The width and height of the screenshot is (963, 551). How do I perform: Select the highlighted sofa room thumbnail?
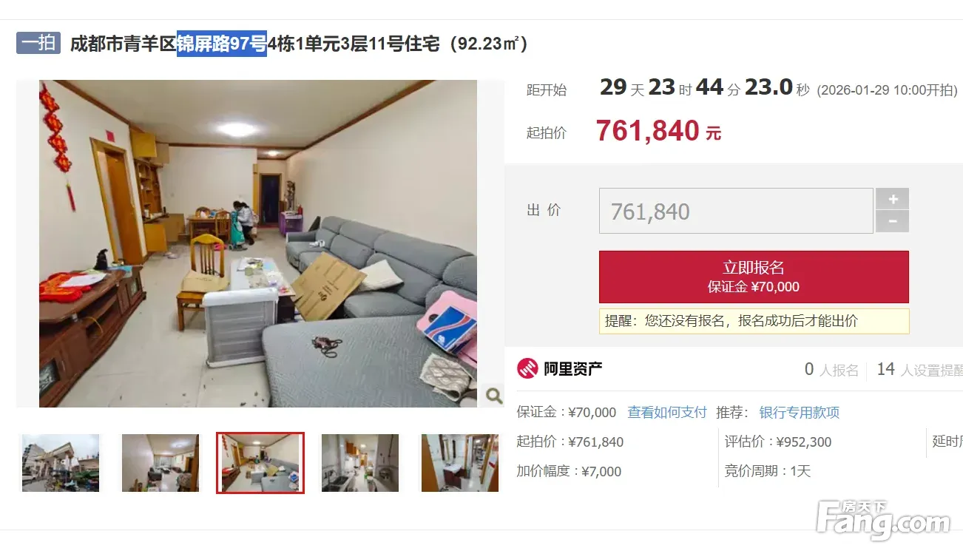click(x=260, y=463)
